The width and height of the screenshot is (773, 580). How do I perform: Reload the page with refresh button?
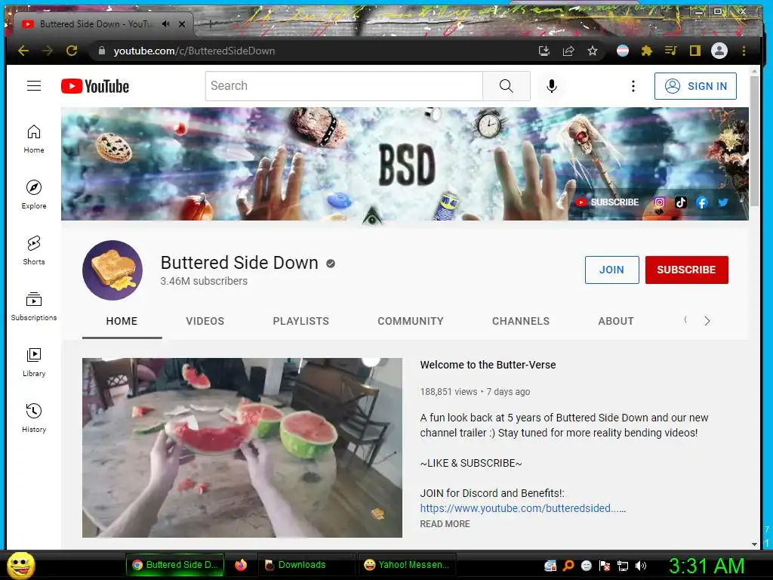(x=72, y=51)
